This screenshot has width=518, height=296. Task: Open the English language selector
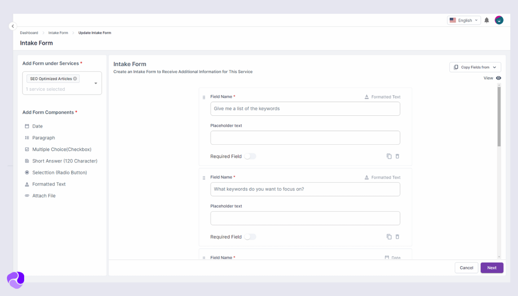pos(464,20)
